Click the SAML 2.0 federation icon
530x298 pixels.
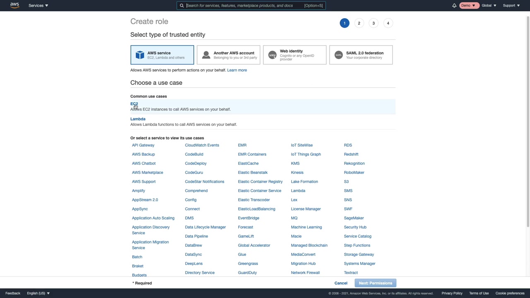point(339,55)
